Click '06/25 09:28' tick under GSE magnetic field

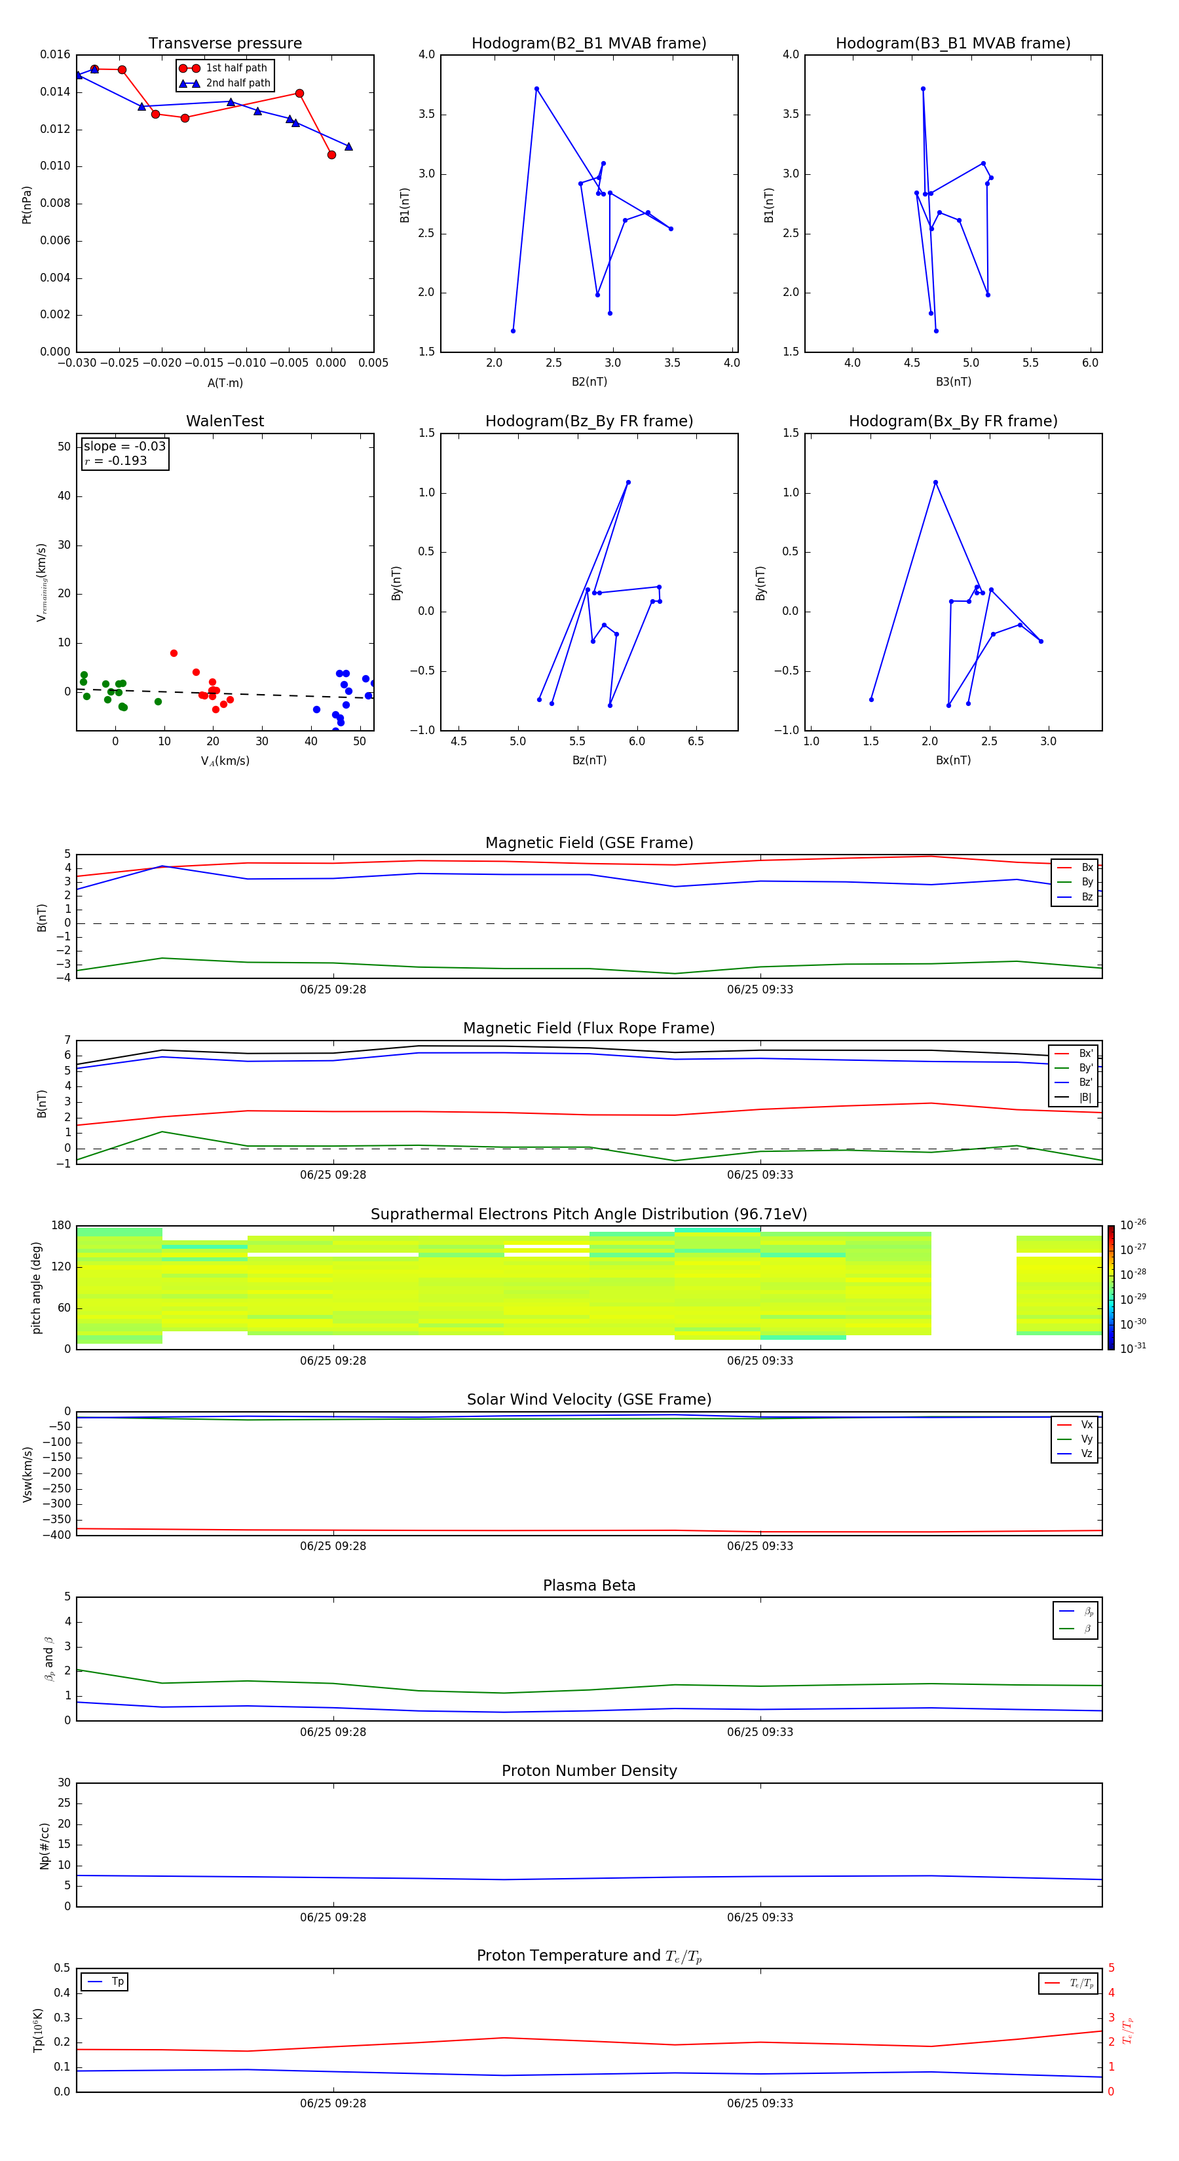[x=333, y=990]
